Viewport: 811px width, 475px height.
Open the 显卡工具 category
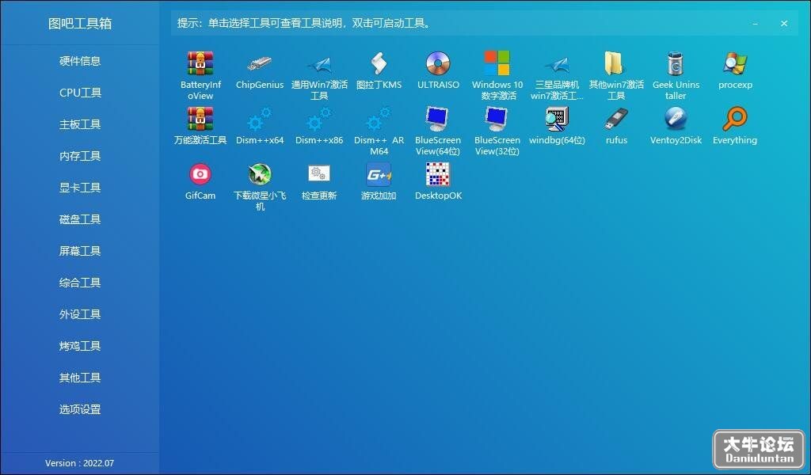[x=80, y=188]
